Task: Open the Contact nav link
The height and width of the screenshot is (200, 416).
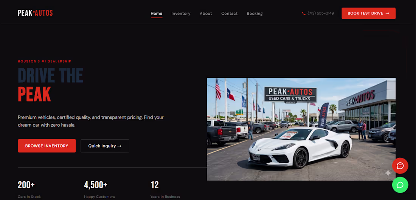Action: pos(229,14)
